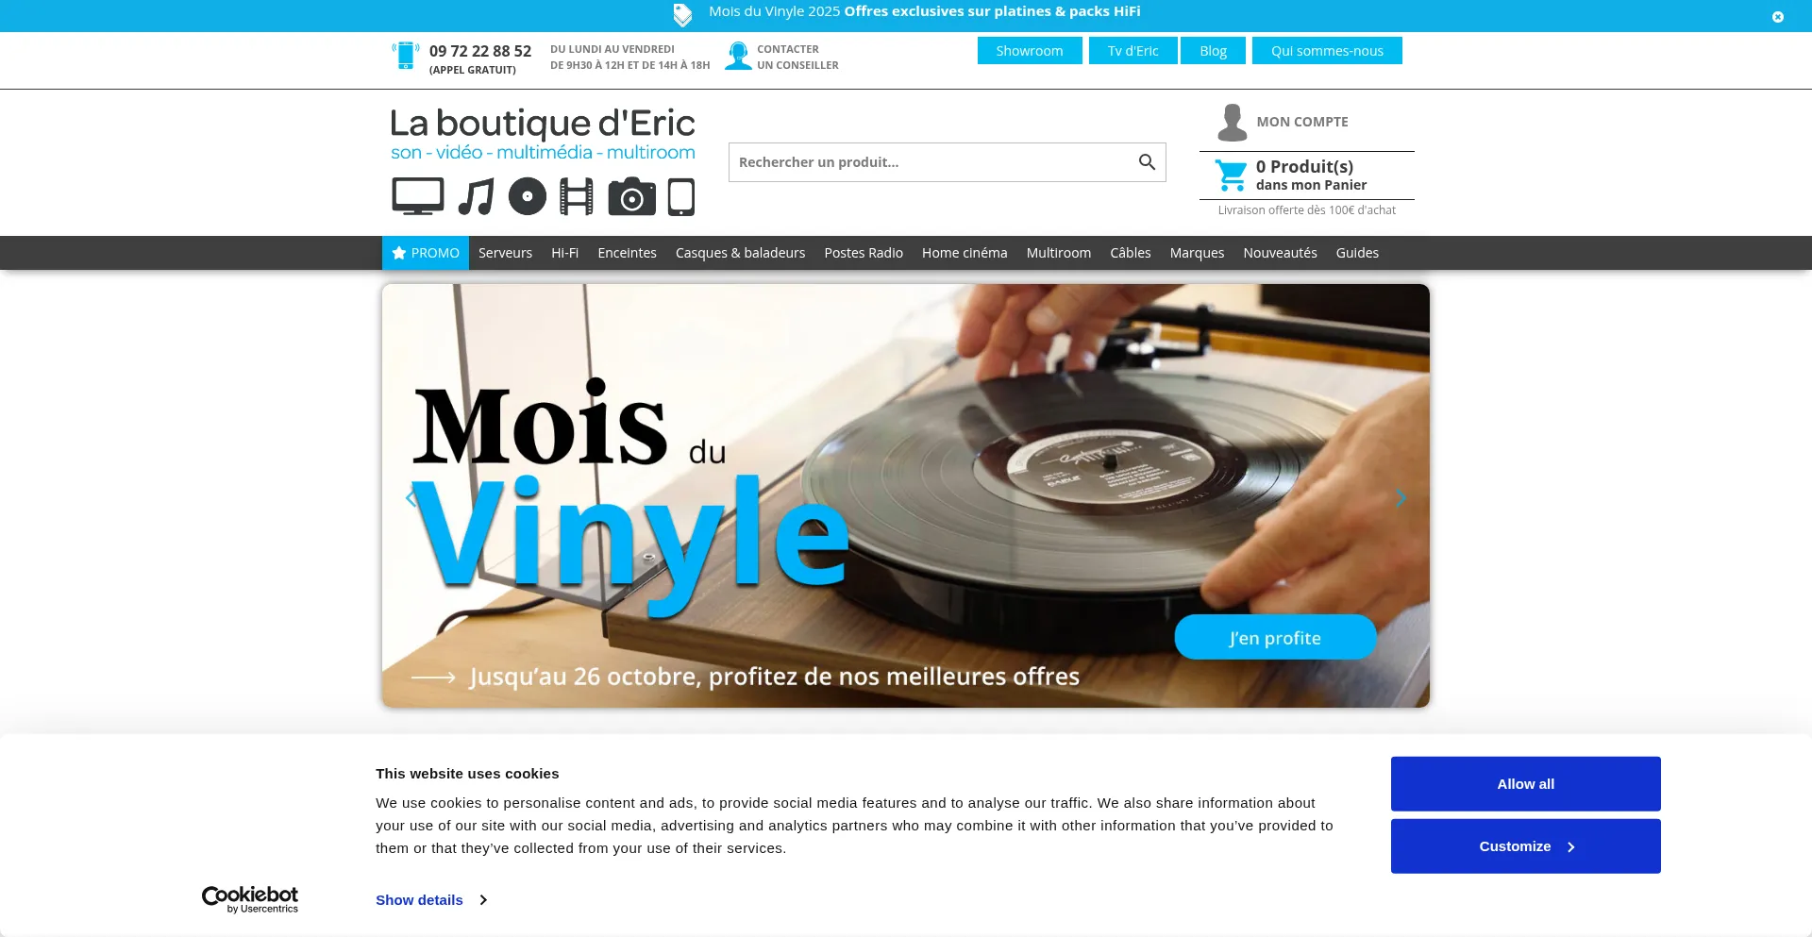Image resolution: width=1812 pixels, height=937 pixels.
Task: Click the film strip icon
Action: click(x=577, y=196)
